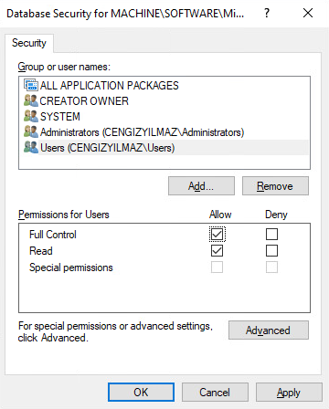Click the SYSTEM group icon
The image size is (329, 409).
(x=31, y=116)
